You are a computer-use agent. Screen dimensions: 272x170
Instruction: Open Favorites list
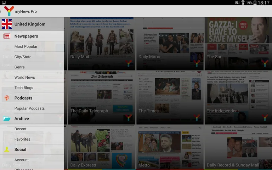pyautogui.click(x=32, y=139)
